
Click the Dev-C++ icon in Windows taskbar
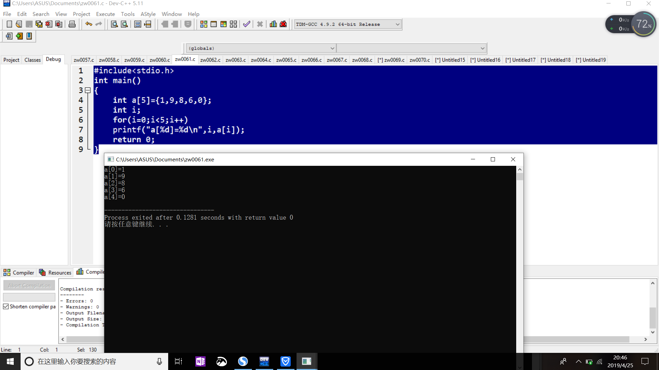coord(264,361)
